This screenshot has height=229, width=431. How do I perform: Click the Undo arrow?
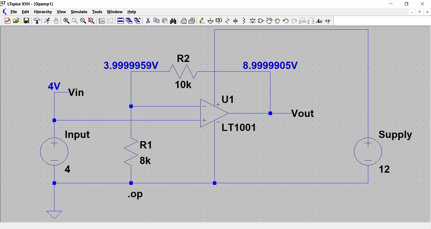pyautogui.click(x=286, y=21)
